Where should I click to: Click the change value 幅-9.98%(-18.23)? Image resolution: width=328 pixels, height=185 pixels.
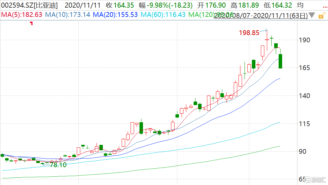coord(166,5)
